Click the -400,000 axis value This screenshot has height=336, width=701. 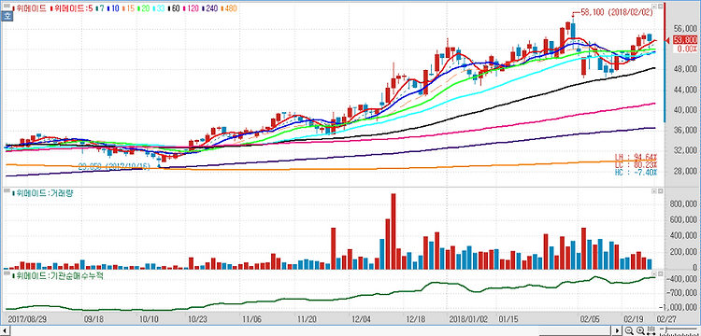pyautogui.click(x=681, y=279)
